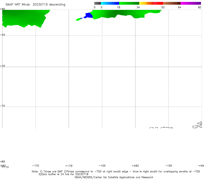Click the yellow-to-red 34–50 color bar segment
This screenshot has width=204, height=179.
point(151,3)
